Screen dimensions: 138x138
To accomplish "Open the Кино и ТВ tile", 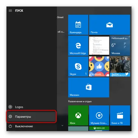I will click(x=120, y=115).
